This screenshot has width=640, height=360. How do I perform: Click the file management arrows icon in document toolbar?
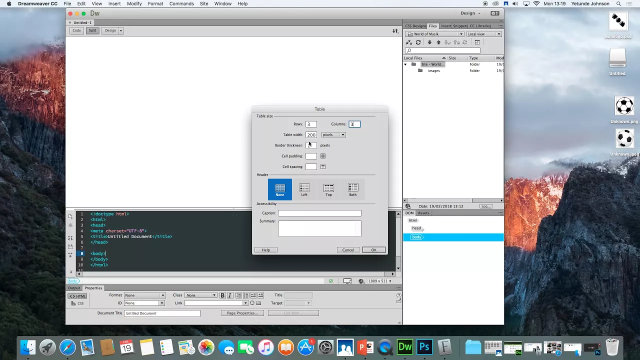click(395, 31)
